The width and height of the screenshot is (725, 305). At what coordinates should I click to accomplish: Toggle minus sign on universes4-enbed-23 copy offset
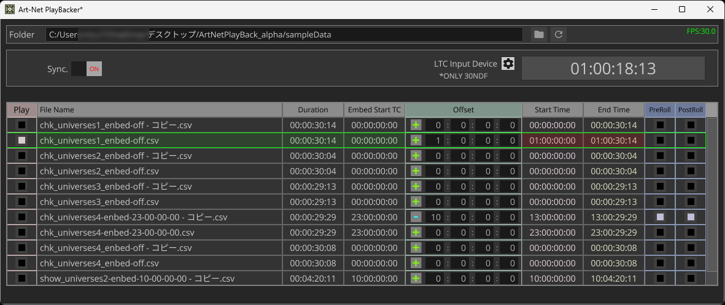416,217
